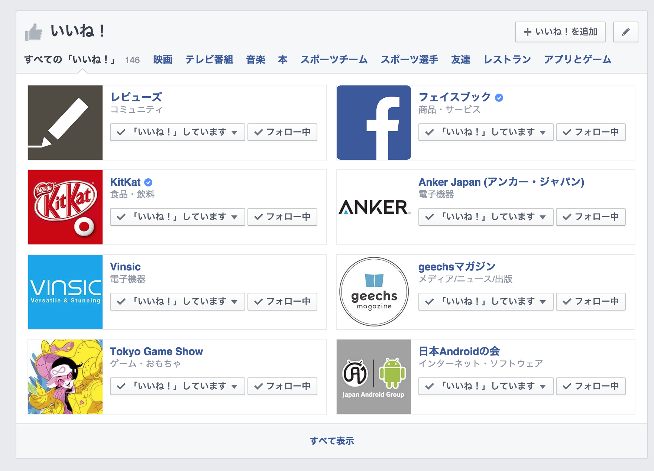Click the 146 likes count

click(x=132, y=60)
